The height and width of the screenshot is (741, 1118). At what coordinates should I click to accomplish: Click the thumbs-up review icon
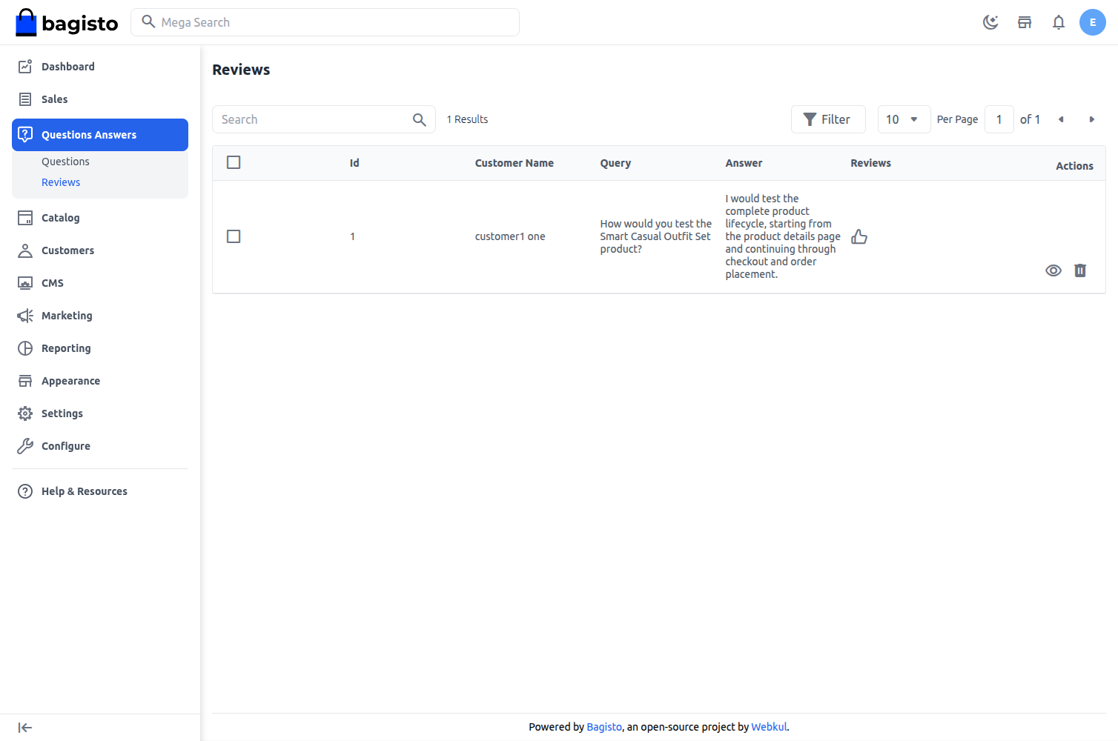pyautogui.click(x=859, y=236)
